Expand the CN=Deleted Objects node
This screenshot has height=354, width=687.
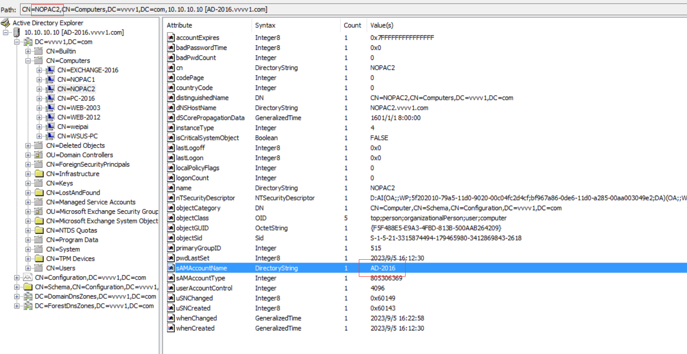(28, 146)
